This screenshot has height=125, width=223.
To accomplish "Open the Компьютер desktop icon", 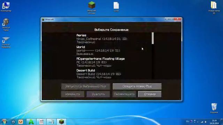I will (x=6, y=7).
